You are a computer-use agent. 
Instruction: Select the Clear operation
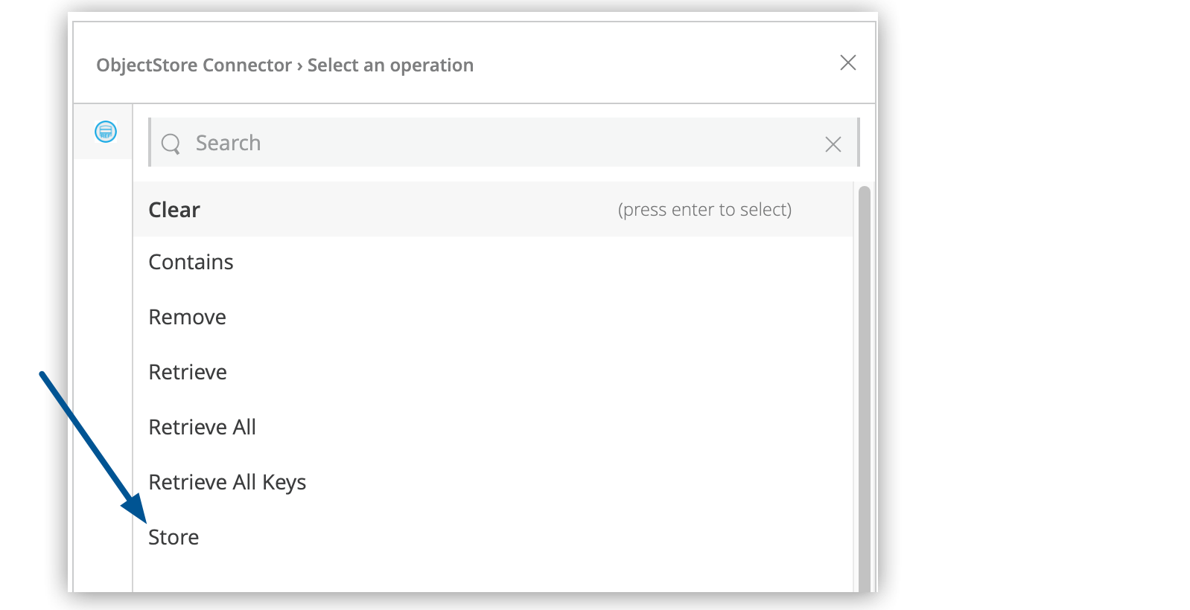tap(174, 210)
